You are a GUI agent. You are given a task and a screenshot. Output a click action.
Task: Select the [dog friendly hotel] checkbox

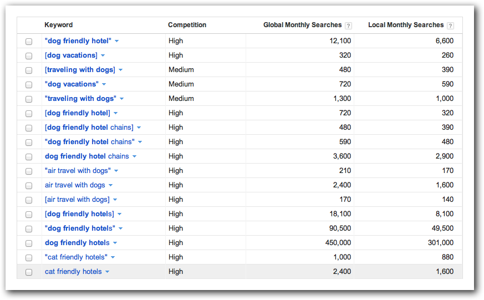click(x=29, y=114)
